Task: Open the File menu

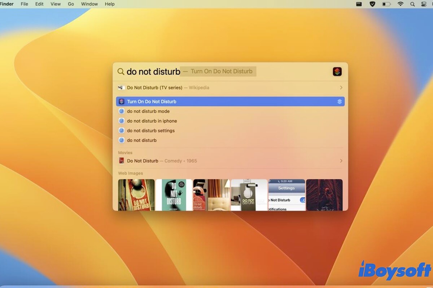Action: pyautogui.click(x=25, y=4)
